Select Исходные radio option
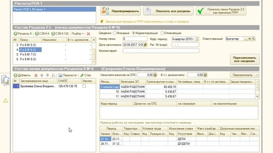The height and width of the screenshot is (153, 273). pos(115,33)
